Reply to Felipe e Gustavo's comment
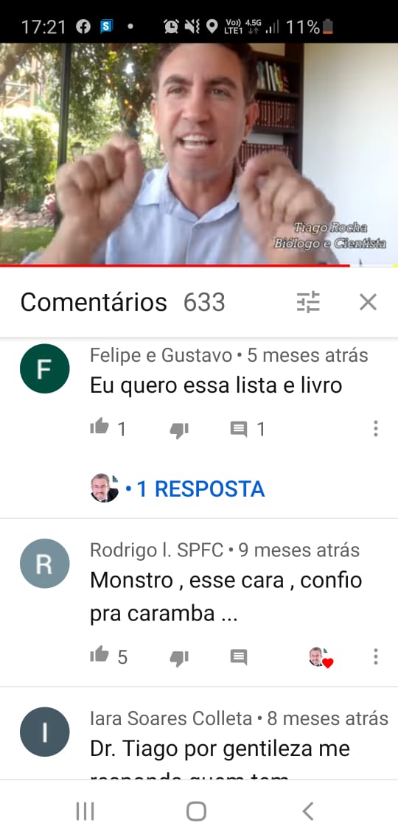Viewport: 398px width, 840px height. coord(239,429)
